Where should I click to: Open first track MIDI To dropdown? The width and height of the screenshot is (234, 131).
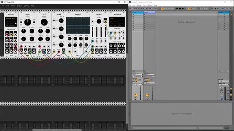point(138,83)
